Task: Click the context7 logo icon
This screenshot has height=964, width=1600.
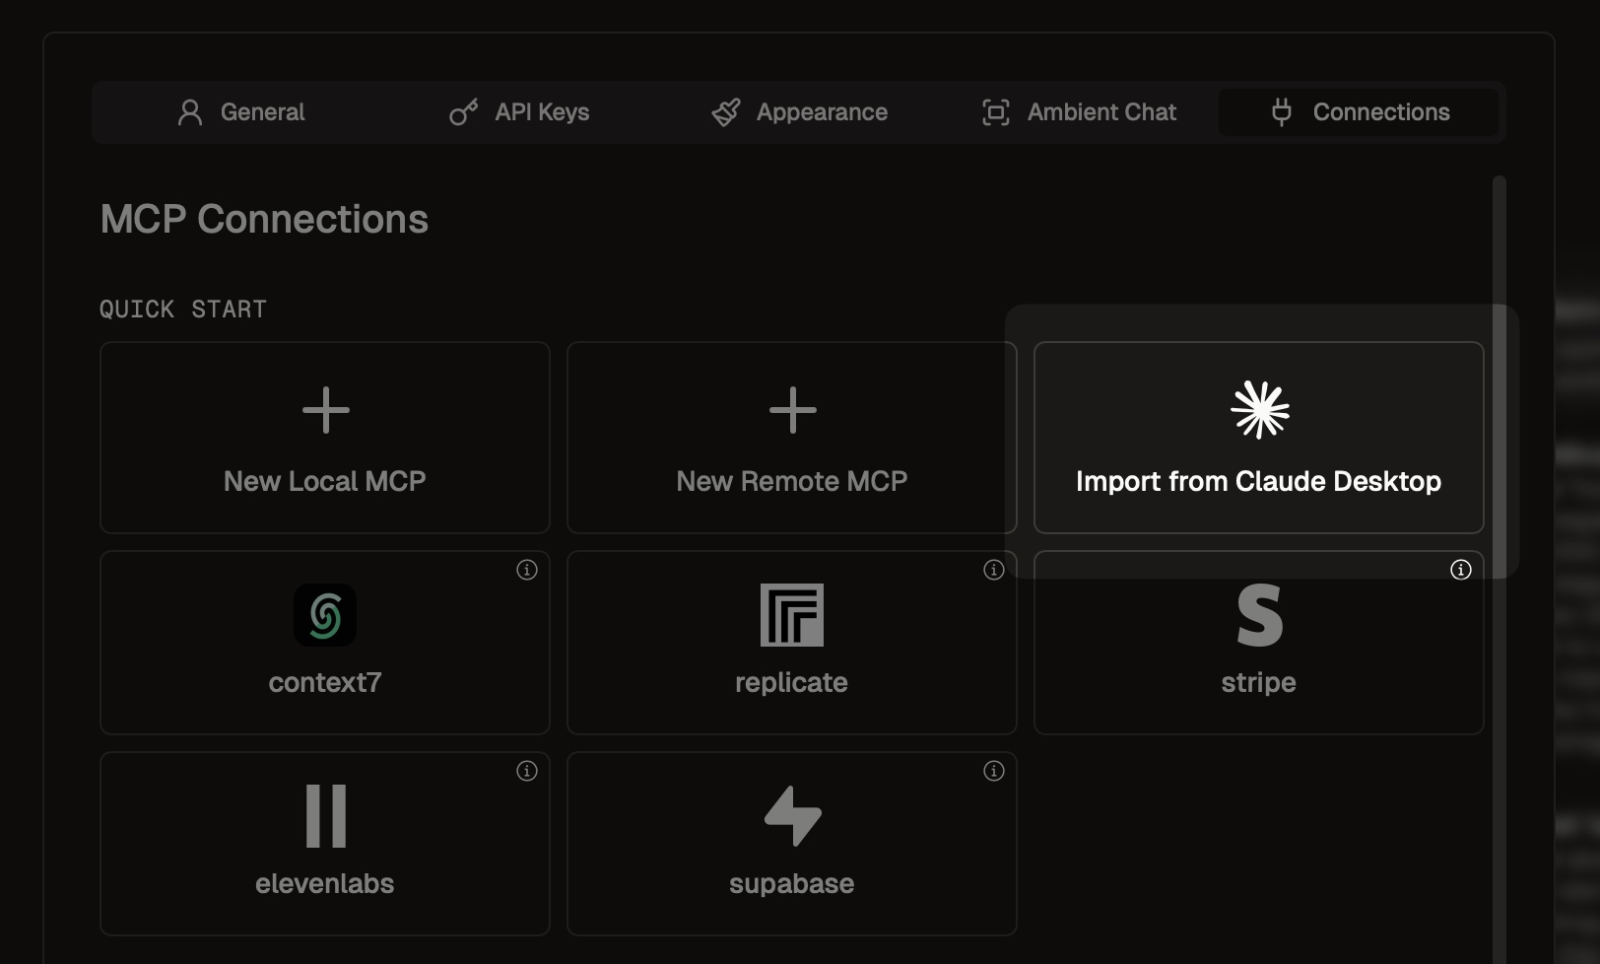Action: pyautogui.click(x=325, y=615)
